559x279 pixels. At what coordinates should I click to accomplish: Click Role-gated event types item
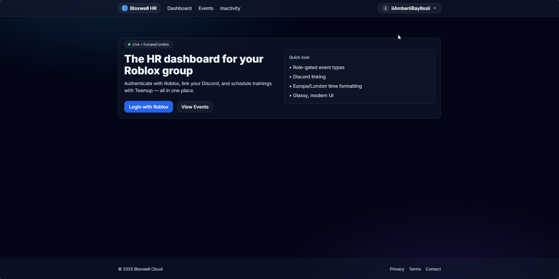click(317, 67)
